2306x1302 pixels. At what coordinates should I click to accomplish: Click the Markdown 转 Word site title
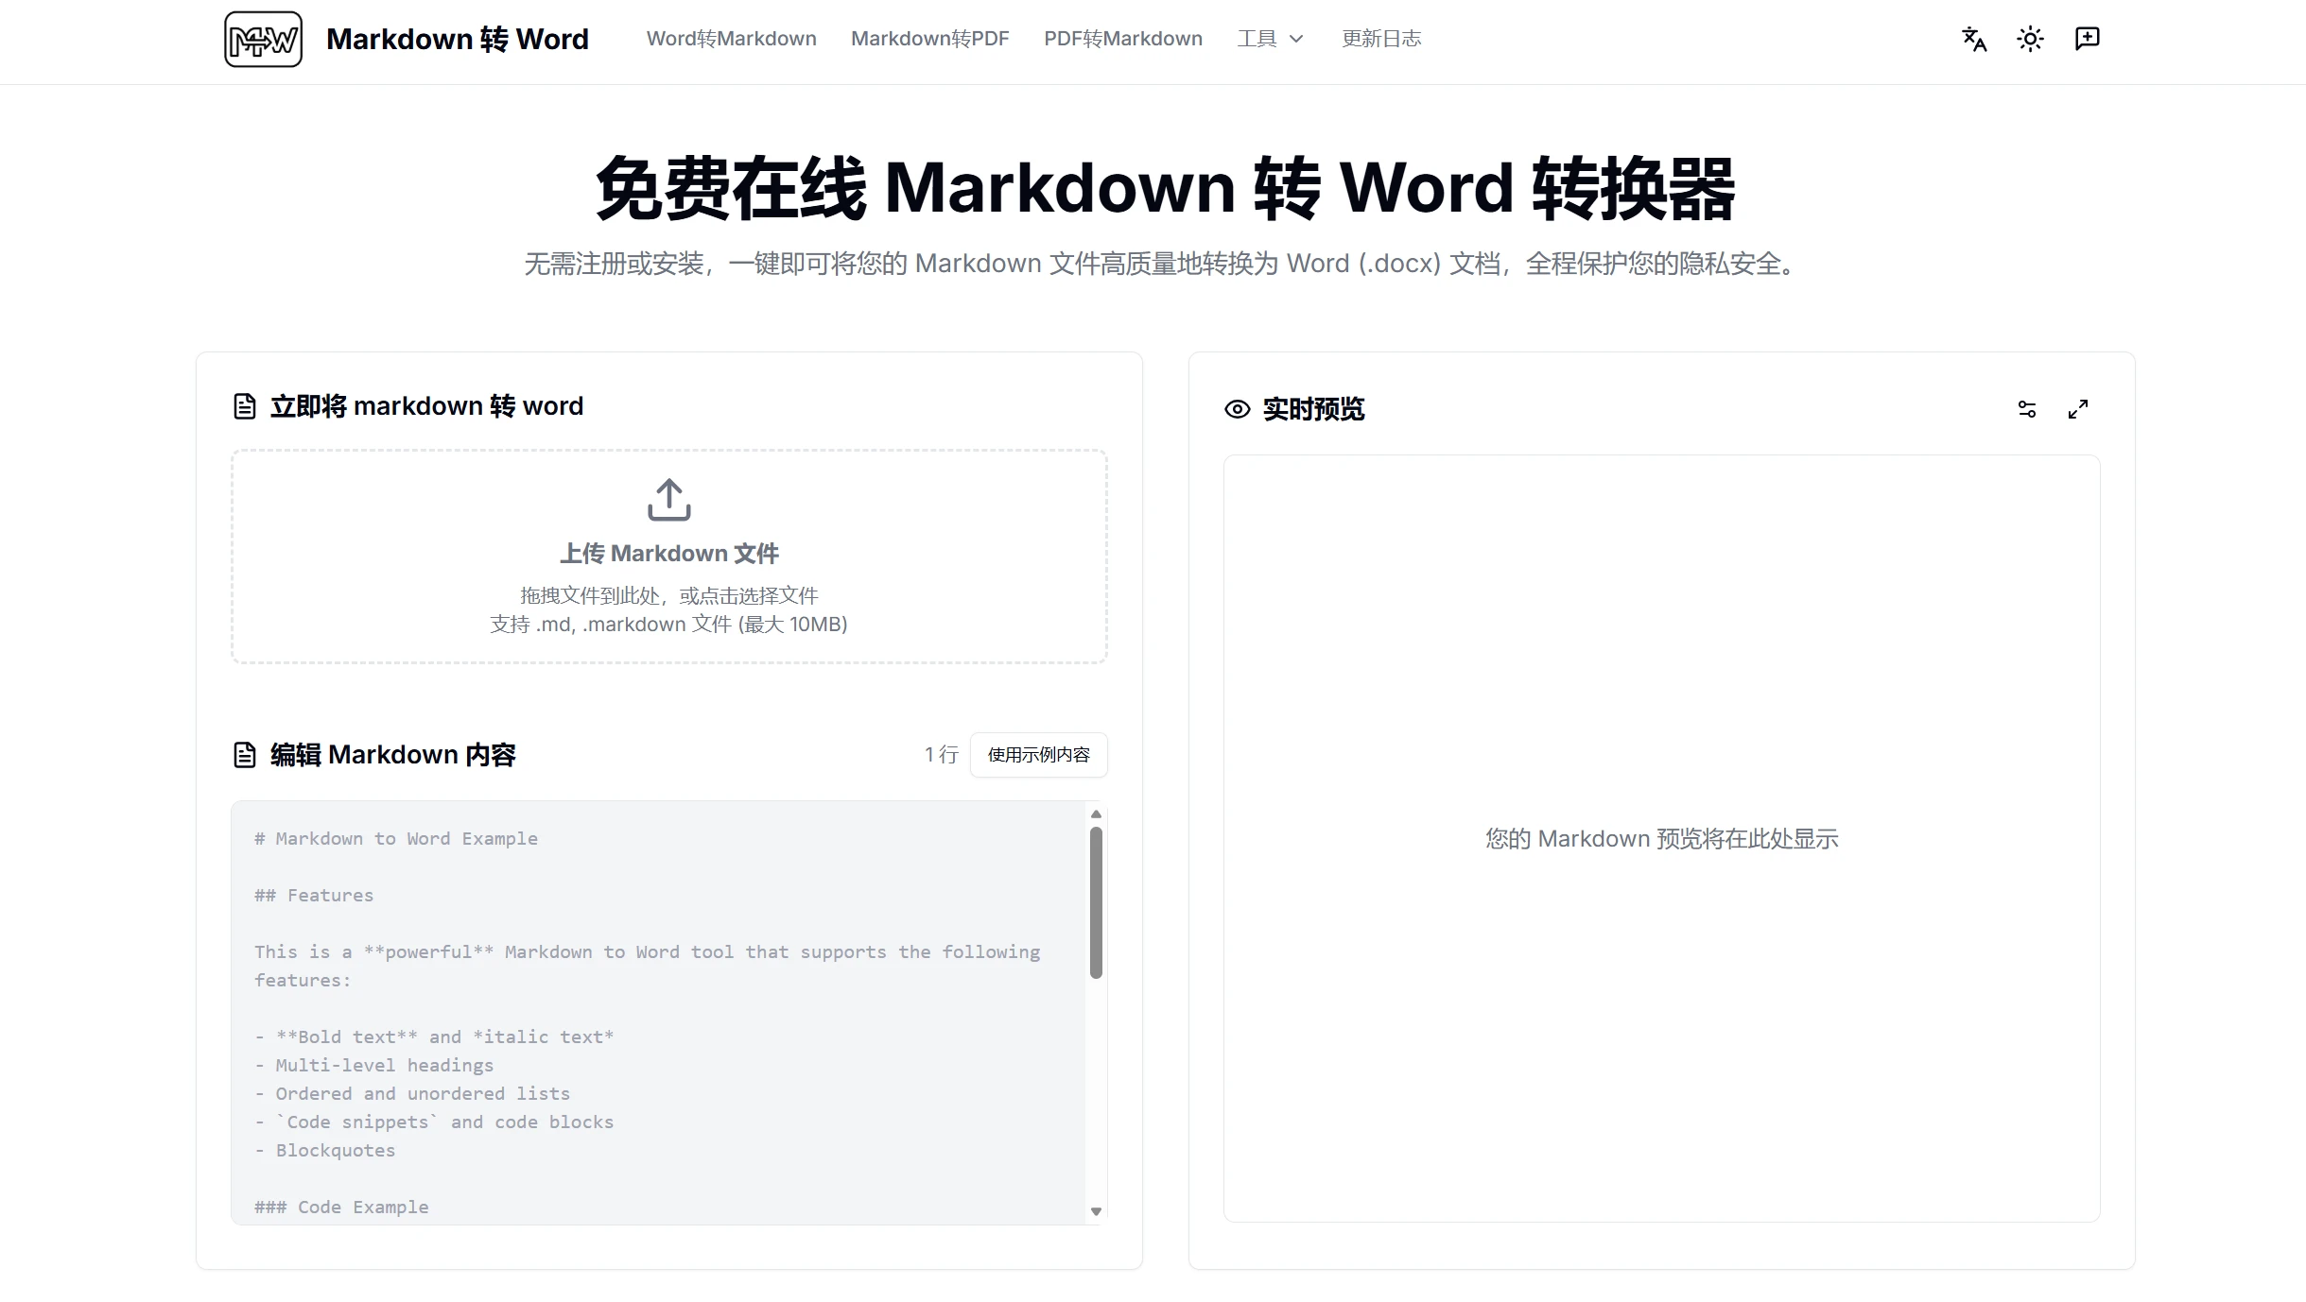[x=458, y=39]
